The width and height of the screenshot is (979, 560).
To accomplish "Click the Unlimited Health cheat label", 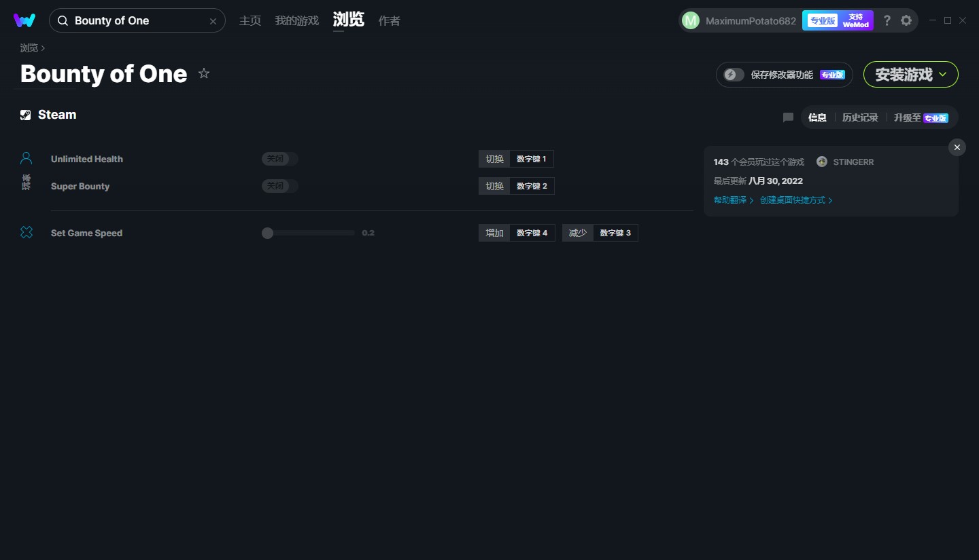I will point(87,159).
